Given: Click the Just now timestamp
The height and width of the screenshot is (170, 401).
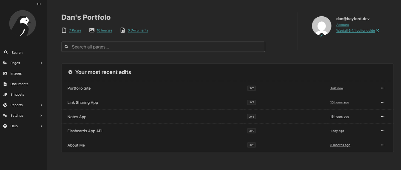Looking at the screenshot, I should coord(337,88).
